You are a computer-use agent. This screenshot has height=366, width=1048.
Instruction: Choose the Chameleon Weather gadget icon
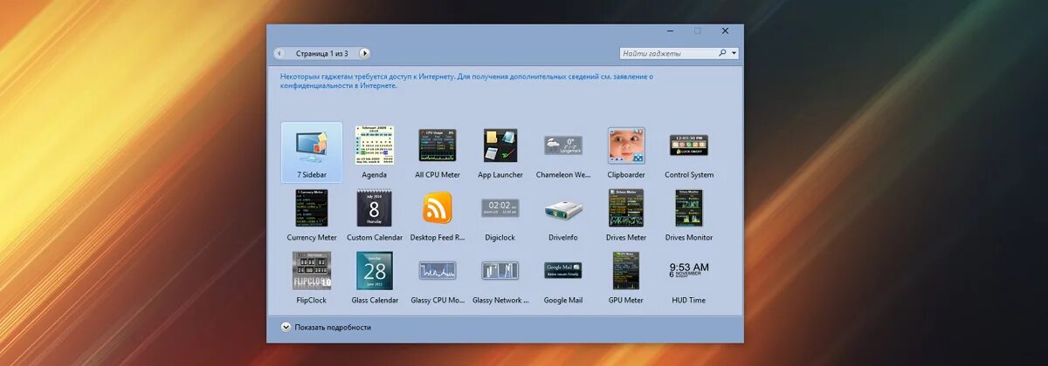coord(563,145)
